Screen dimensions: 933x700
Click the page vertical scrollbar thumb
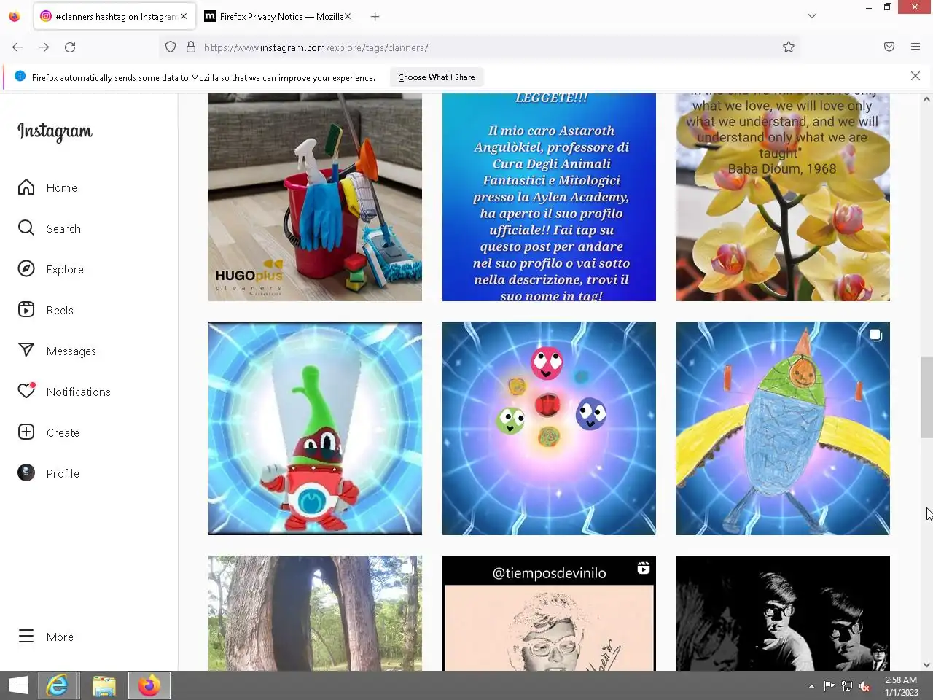click(926, 397)
